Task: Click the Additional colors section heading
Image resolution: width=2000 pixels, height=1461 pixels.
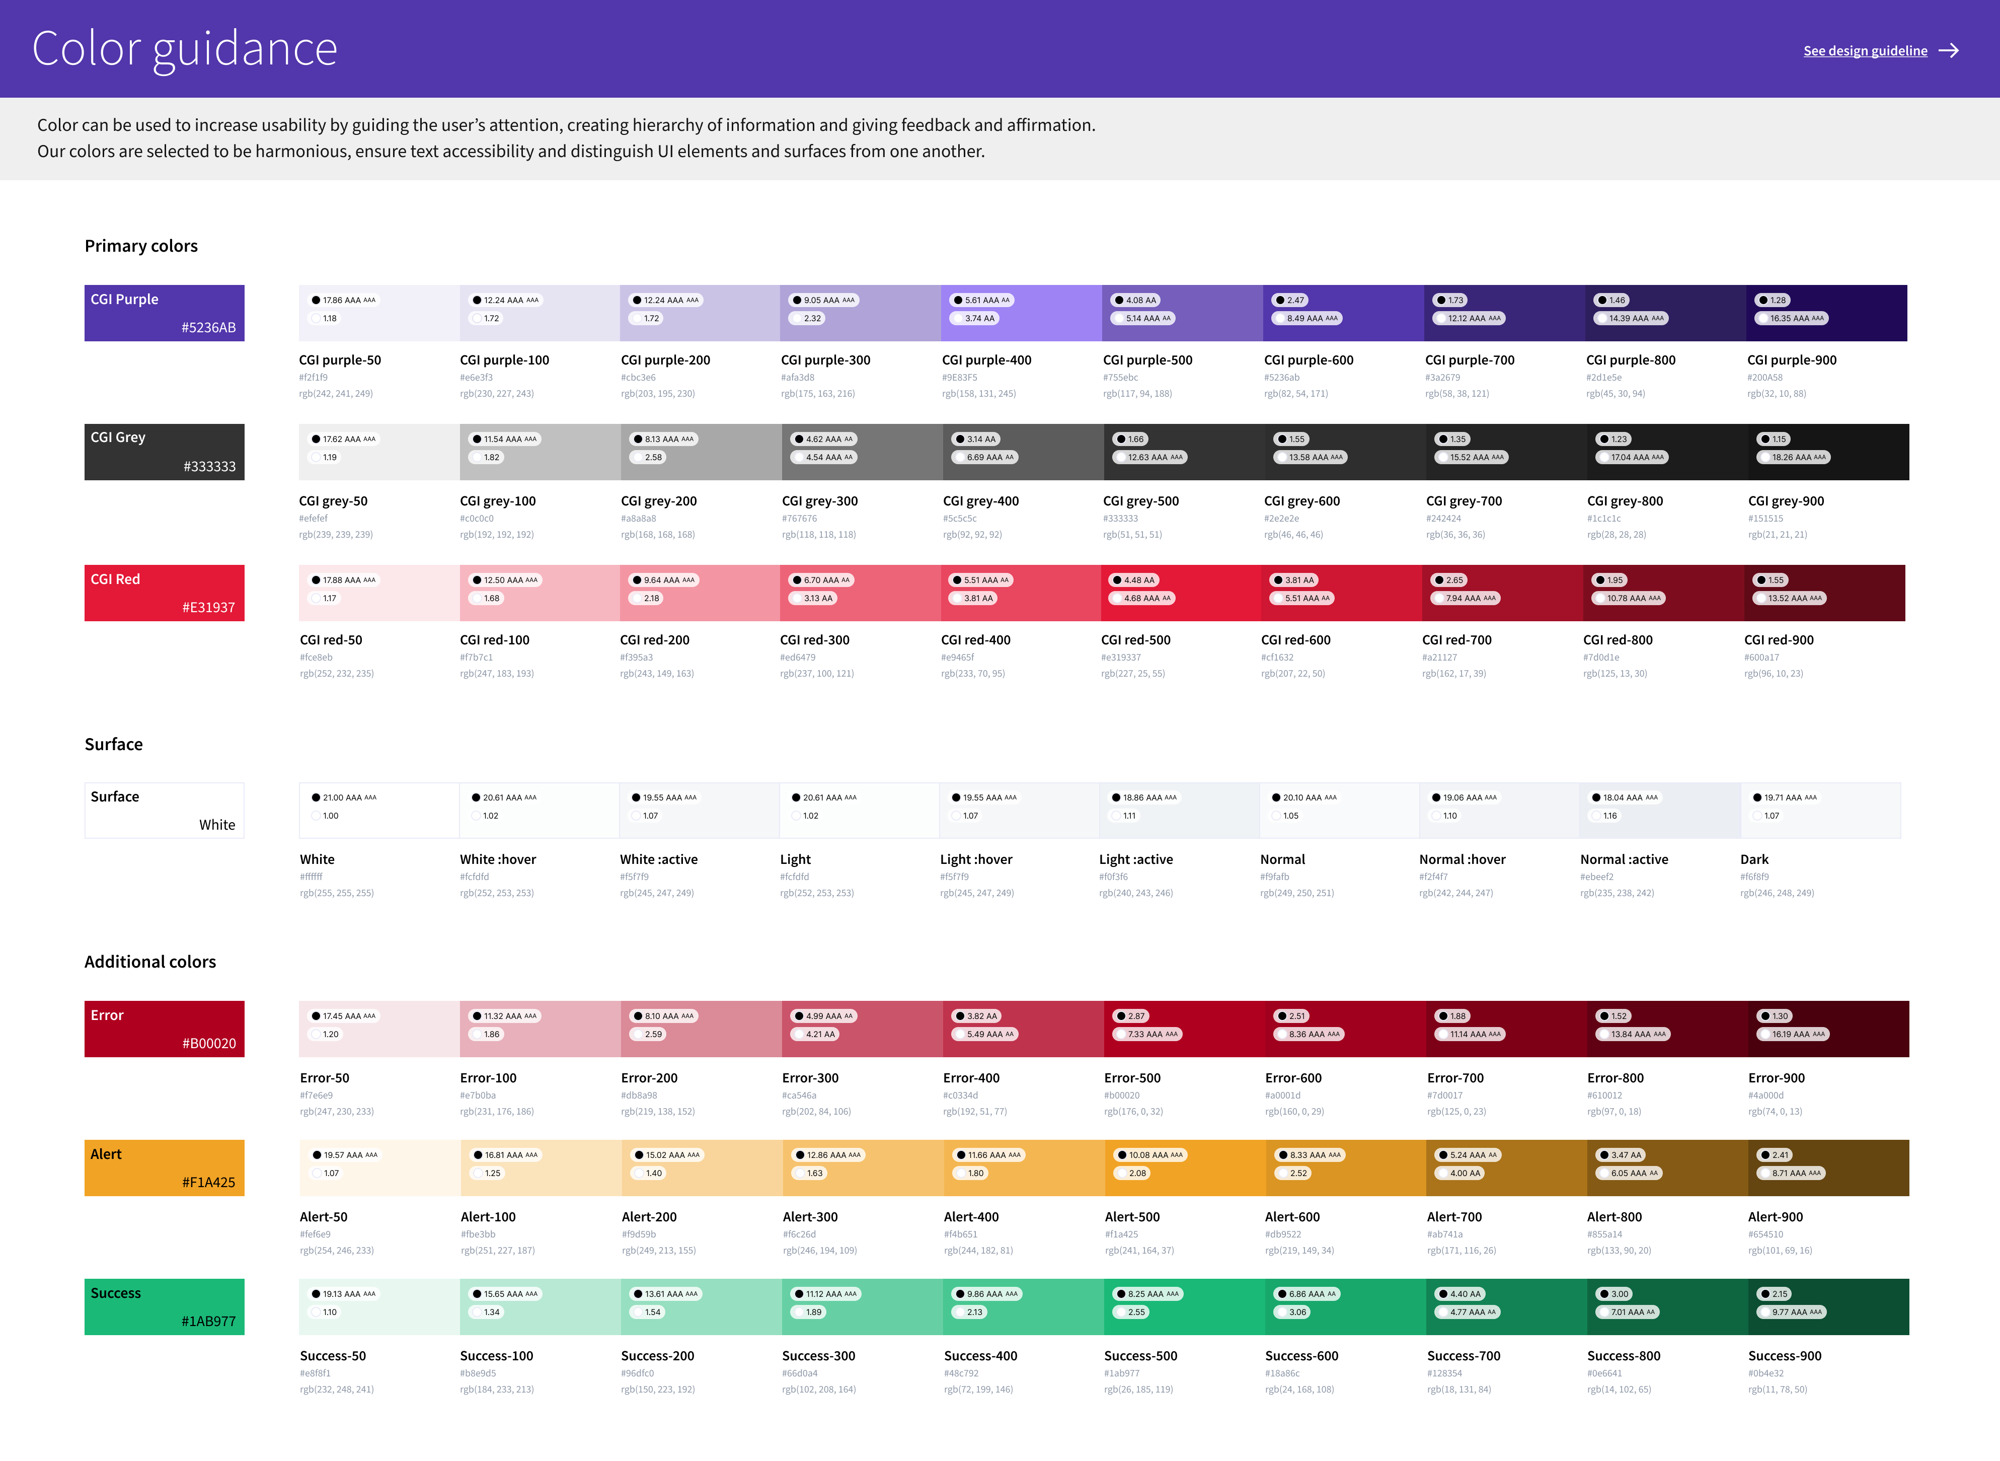Action: click(x=150, y=961)
